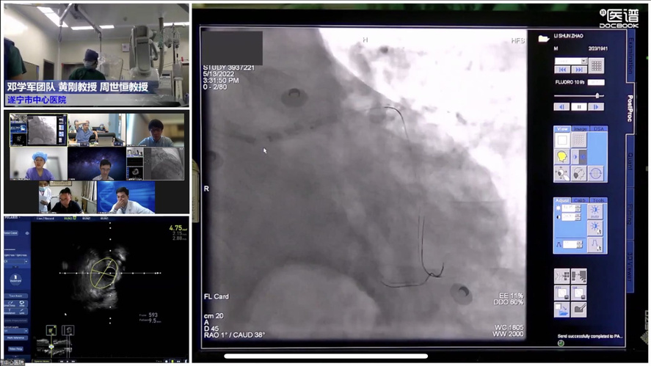Skip to the previous run
The width and height of the screenshot is (651, 366).
[x=562, y=70]
